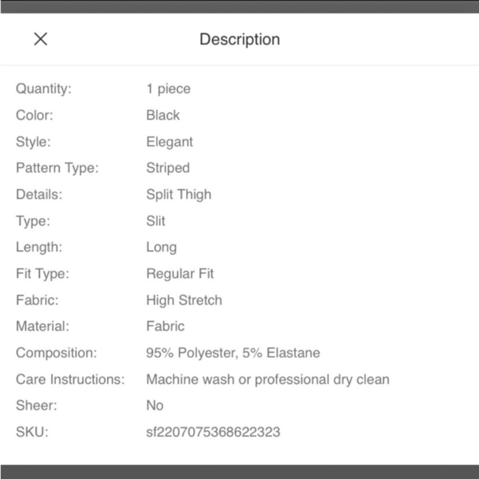The width and height of the screenshot is (479, 479).
Task: Click the Pattern Type label
Action: [57, 168]
